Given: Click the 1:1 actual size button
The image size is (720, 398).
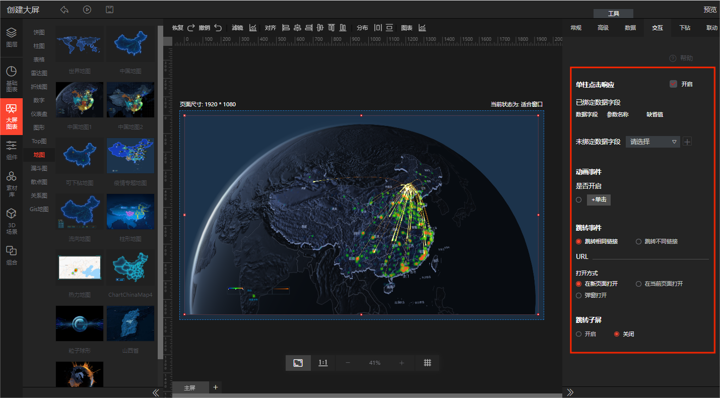Looking at the screenshot, I should pyautogui.click(x=323, y=363).
